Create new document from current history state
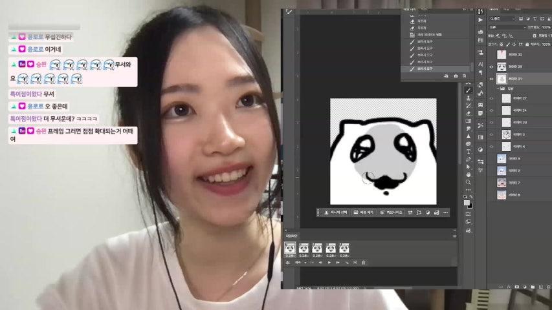 (x=446, y=76)
